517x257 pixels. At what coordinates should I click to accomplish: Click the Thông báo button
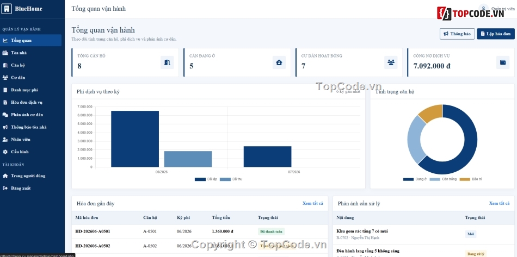pos(457,34)
